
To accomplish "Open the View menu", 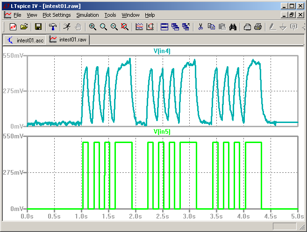I will [x=32, y=15].
